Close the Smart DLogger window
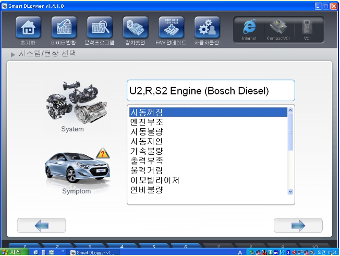340x256 pixels. (334, 6)
